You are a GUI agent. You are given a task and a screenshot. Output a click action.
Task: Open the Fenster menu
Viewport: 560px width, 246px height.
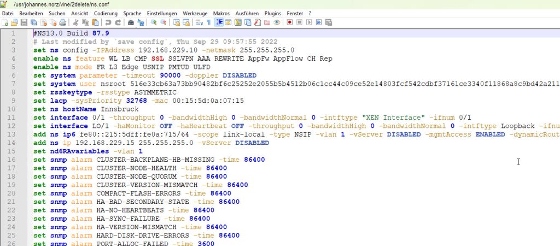click(x=295, y=14)
